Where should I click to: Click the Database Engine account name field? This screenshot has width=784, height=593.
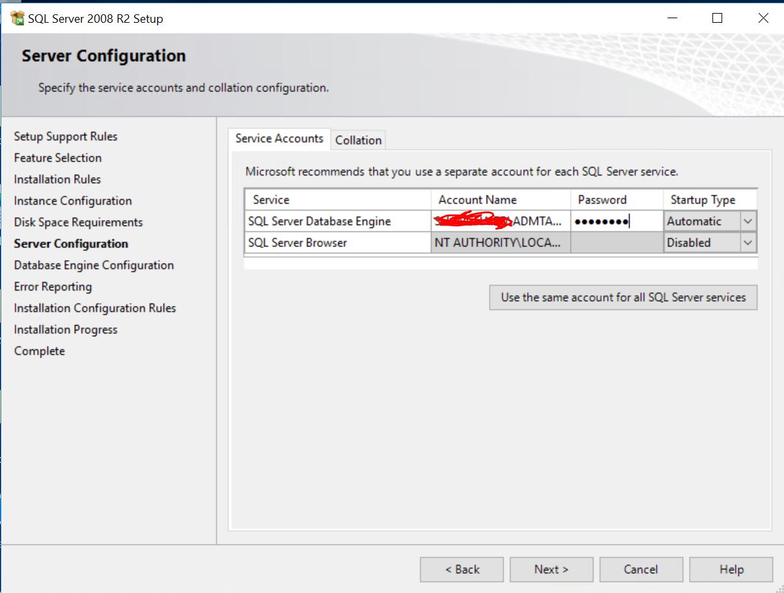point(500,221)
